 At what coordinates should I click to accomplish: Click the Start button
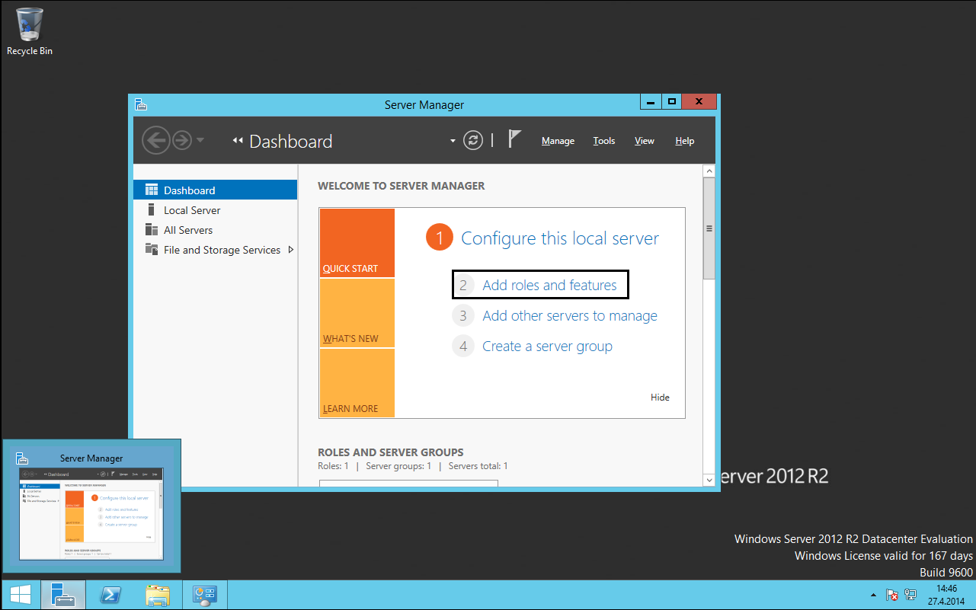click(21, 595)
